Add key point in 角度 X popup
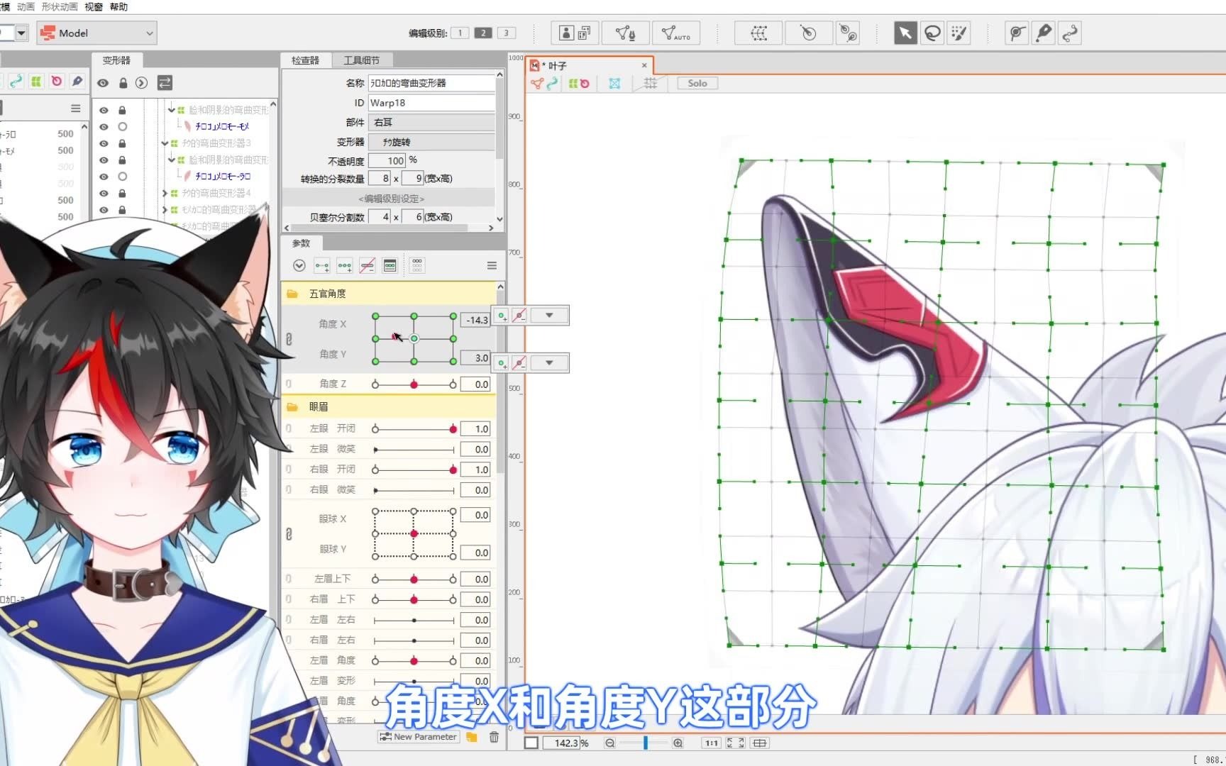This screenshot has height=766, width=1226. (502, 316)
